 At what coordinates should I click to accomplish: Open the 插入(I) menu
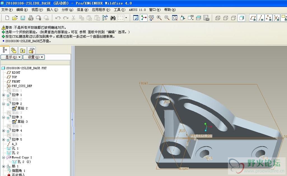pyautogui.click(x=52, y=10)
